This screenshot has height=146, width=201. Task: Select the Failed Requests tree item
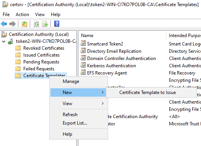[39, 69]
